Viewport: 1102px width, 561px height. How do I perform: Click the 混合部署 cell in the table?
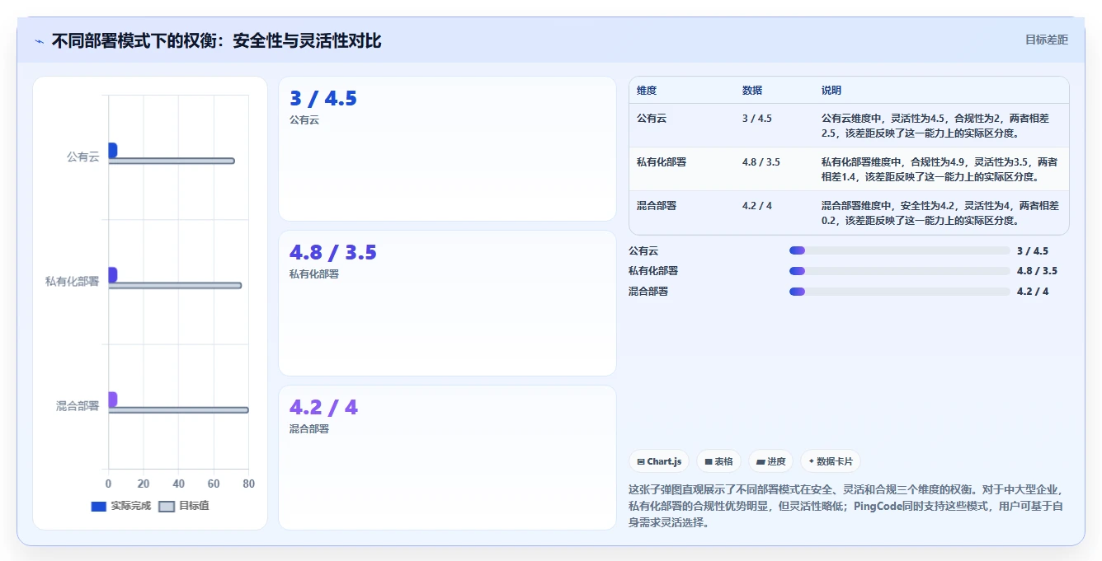click(657, 205)
